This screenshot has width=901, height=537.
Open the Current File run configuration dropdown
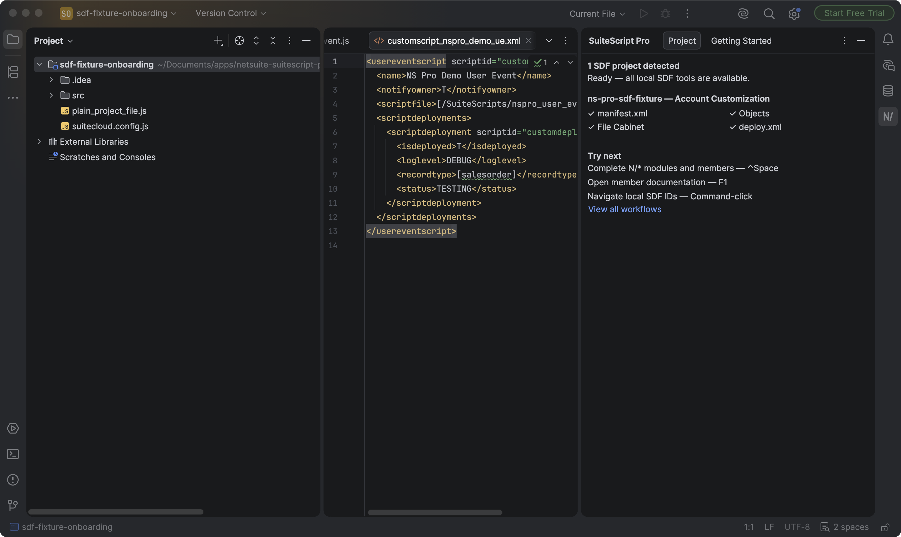click(597, 14)
